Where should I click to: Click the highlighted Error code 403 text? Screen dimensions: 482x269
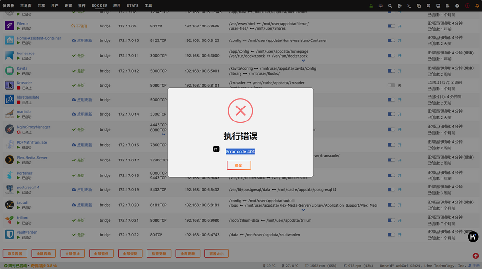coord(241,151)
